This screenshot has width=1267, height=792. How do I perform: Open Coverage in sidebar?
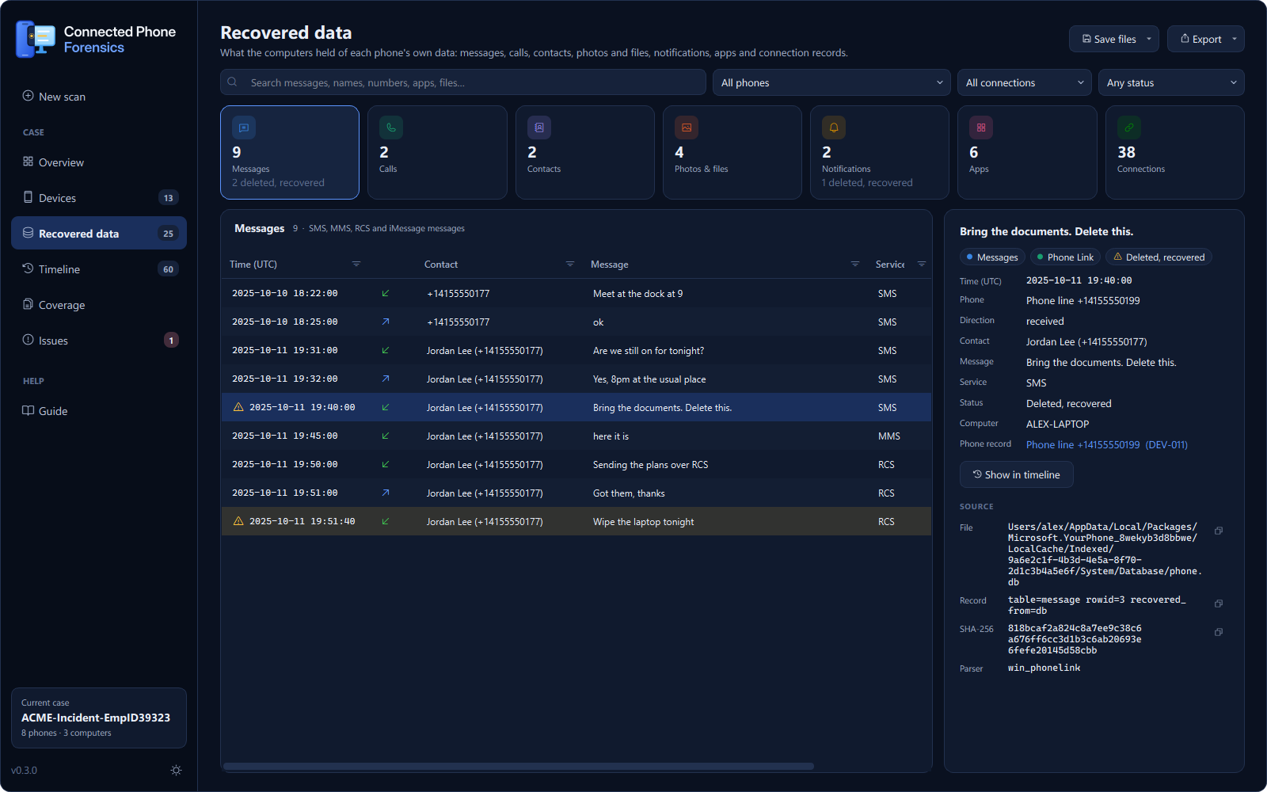(x=99, y=305)
